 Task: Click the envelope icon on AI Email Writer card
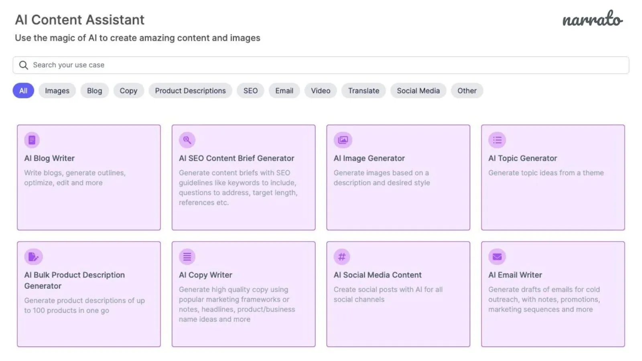(x=497, y=257)
